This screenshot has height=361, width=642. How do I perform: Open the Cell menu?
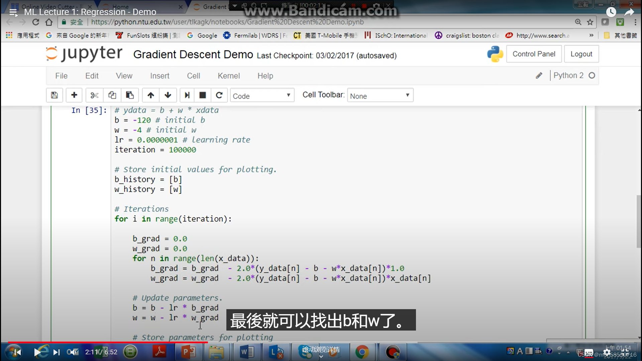coord(193,76)
